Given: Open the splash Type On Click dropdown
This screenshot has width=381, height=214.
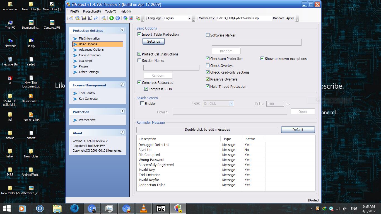Looking at the screenshot, I should point(231,103).
